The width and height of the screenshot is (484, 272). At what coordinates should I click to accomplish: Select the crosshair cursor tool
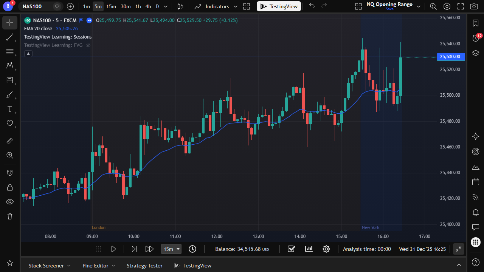coord(10,23)
